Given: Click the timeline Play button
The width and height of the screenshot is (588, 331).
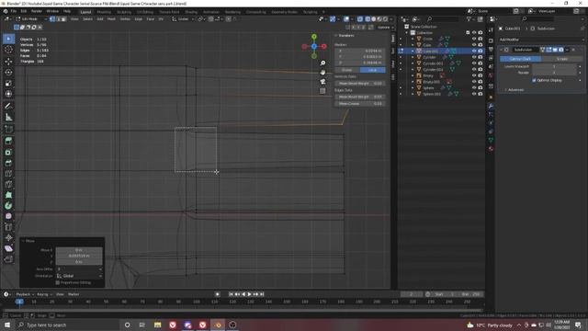Looking at the screenshot, I should point(249,294).
